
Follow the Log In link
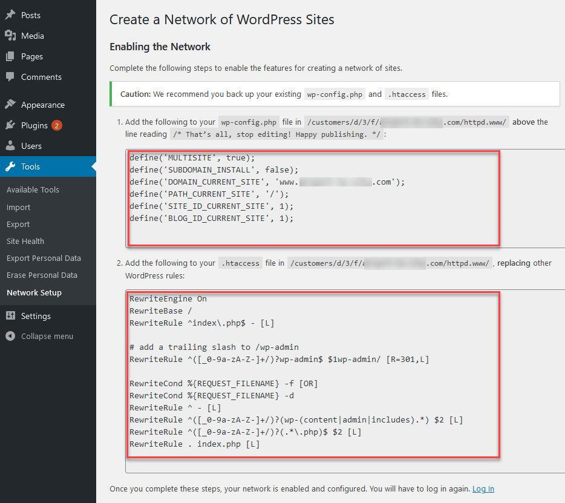point(483,488)
